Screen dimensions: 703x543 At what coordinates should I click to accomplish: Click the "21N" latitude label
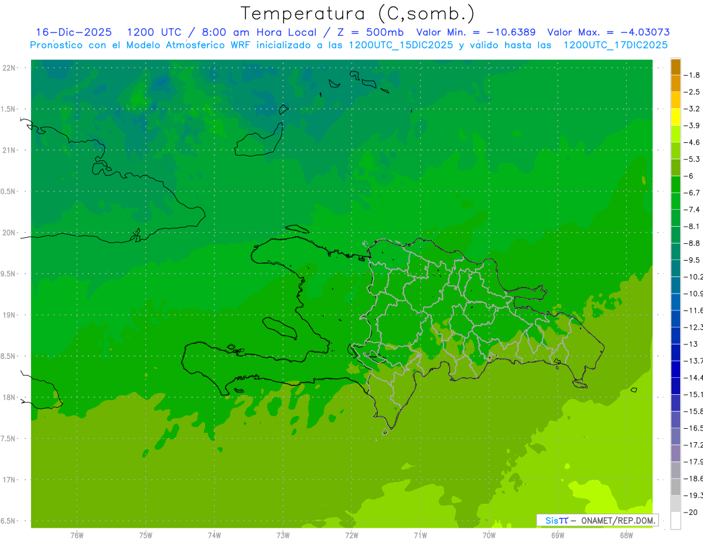(x=9, y=150)
